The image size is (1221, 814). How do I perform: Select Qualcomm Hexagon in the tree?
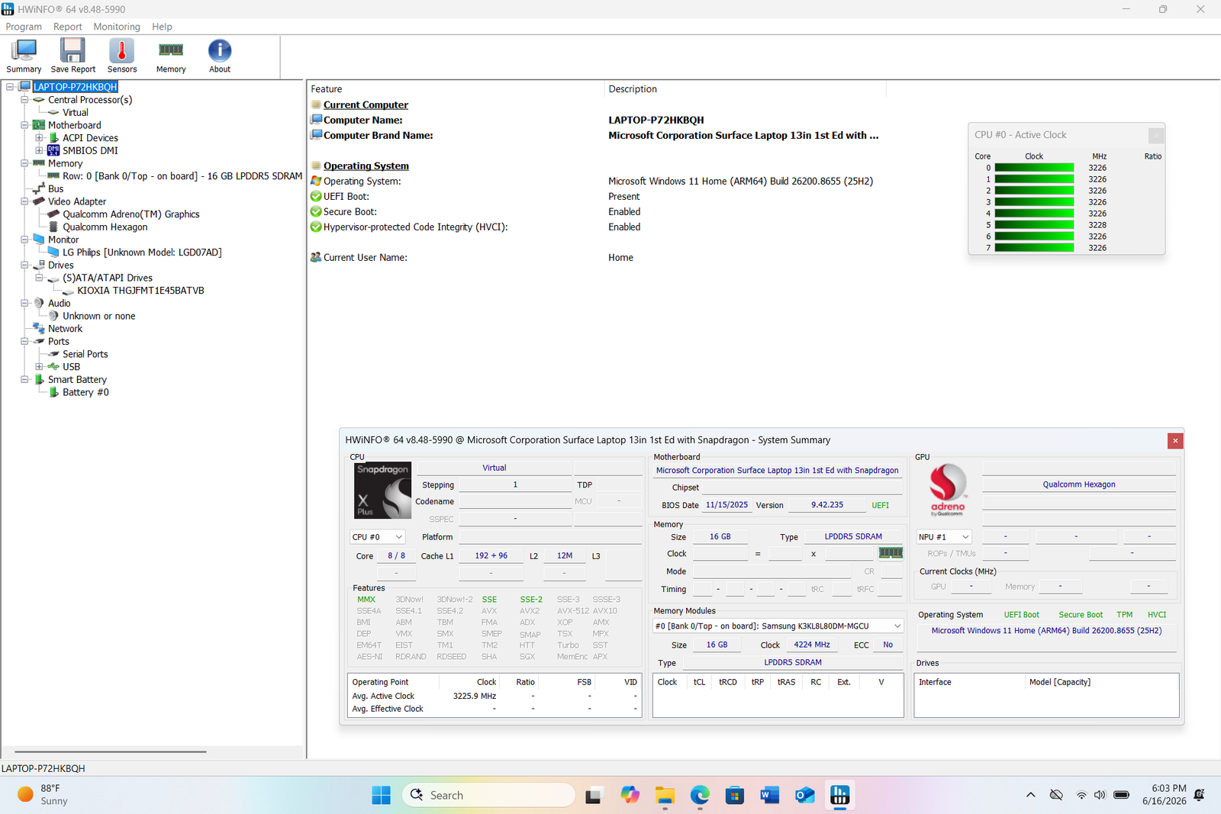coord(105,227)
